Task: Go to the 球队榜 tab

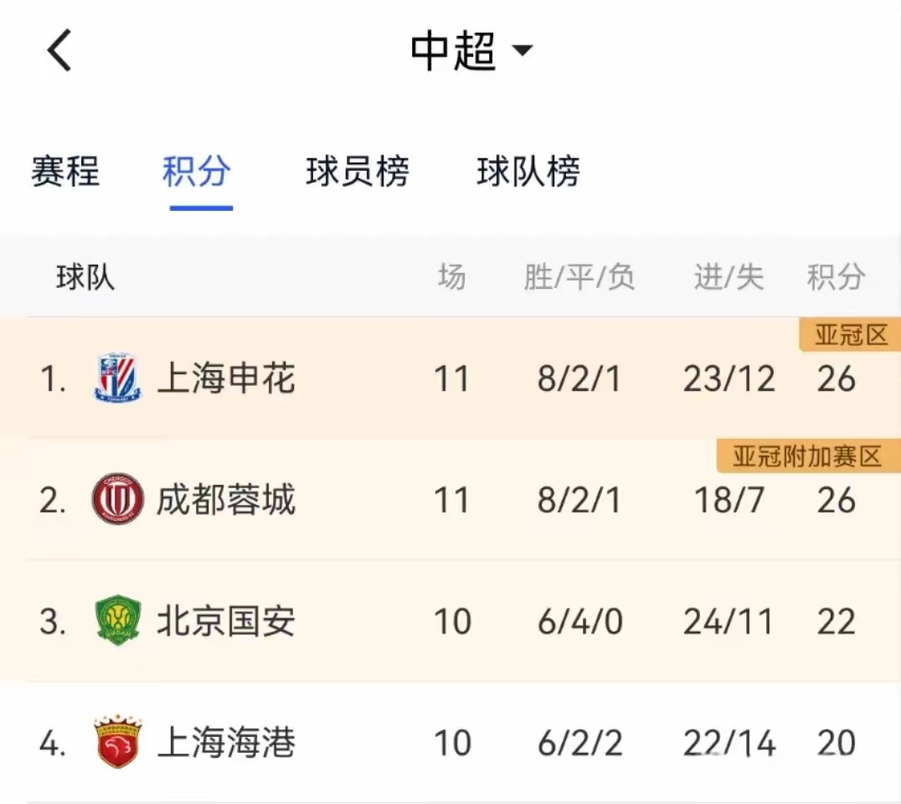Action: pos(528,172)
